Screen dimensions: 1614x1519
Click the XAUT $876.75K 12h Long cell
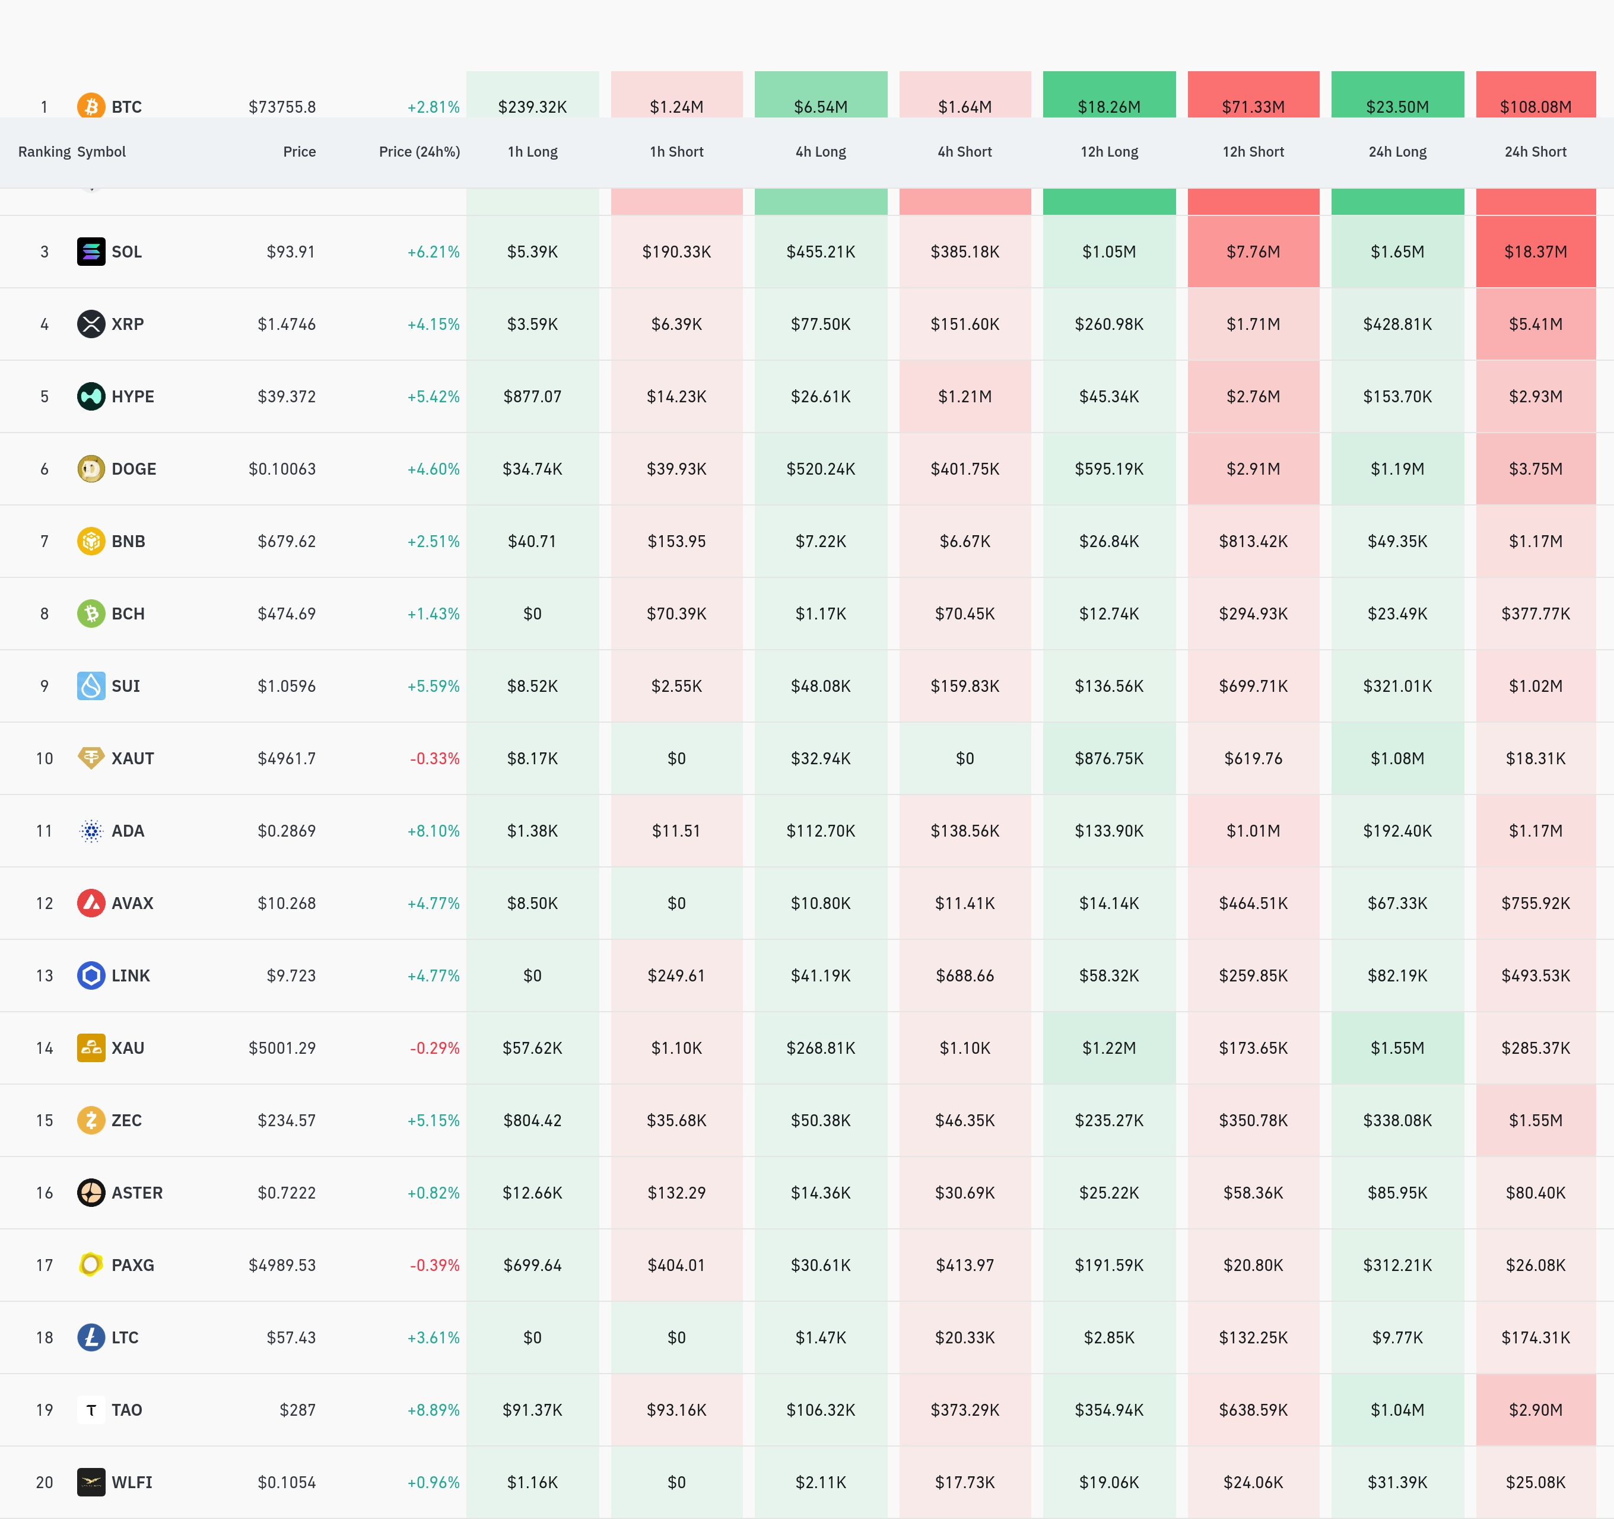[1109, 758]
